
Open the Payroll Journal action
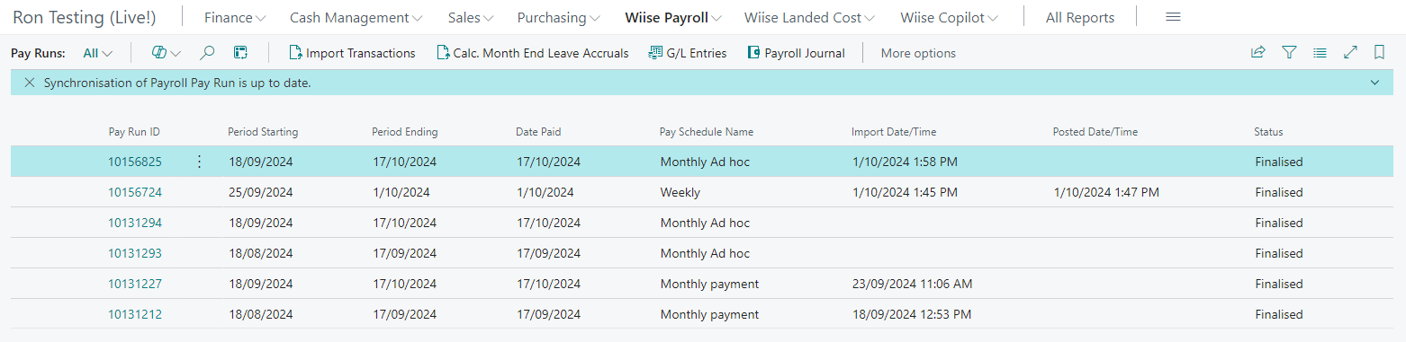(x=796, y=53)
